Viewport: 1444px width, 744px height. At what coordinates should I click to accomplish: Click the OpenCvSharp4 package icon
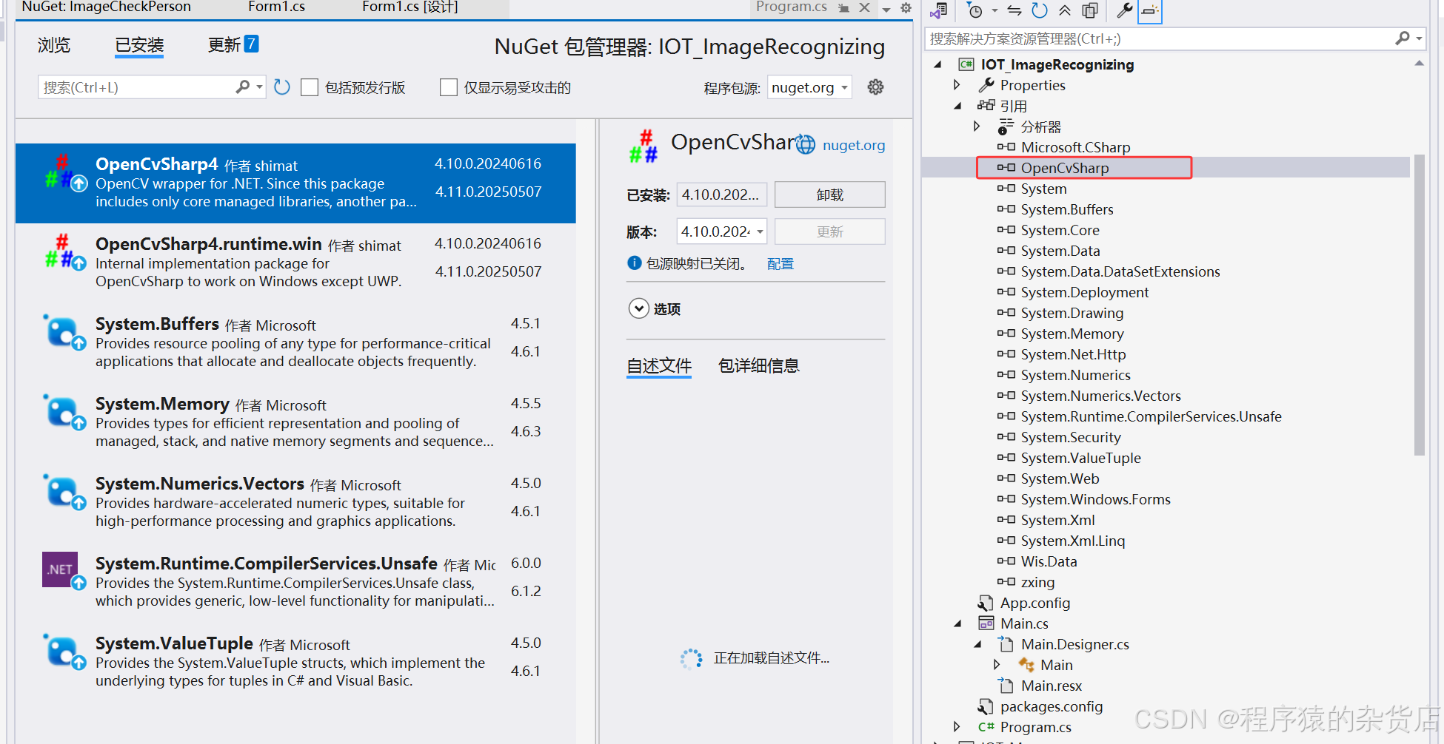click(x=65, y=172)
